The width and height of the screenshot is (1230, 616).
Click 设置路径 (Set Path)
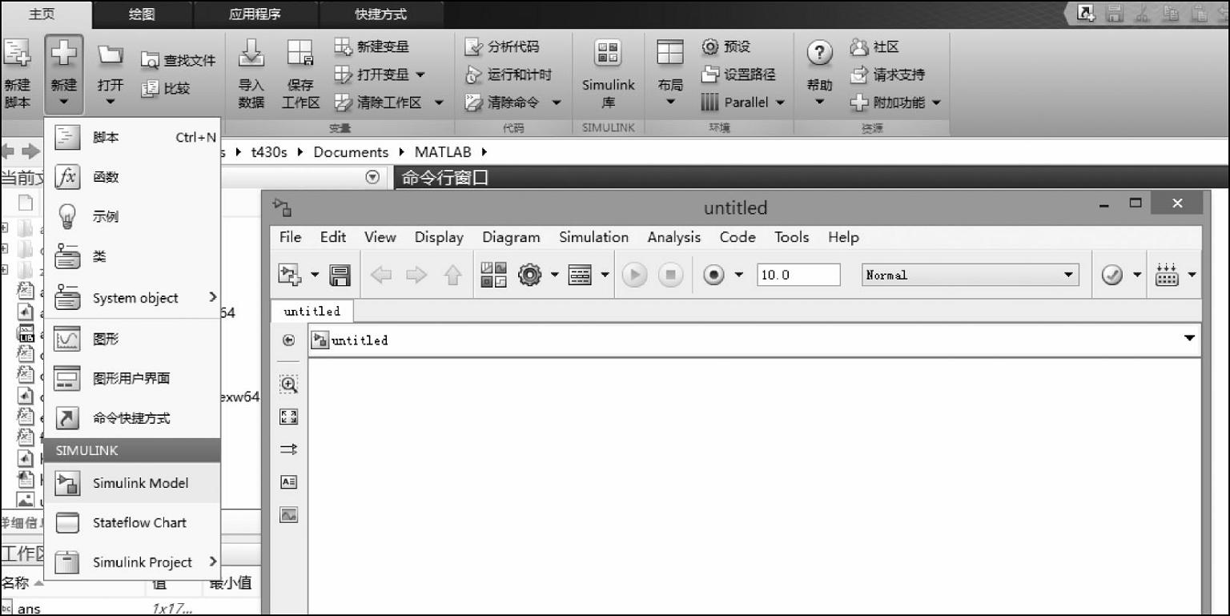[738, 74]
